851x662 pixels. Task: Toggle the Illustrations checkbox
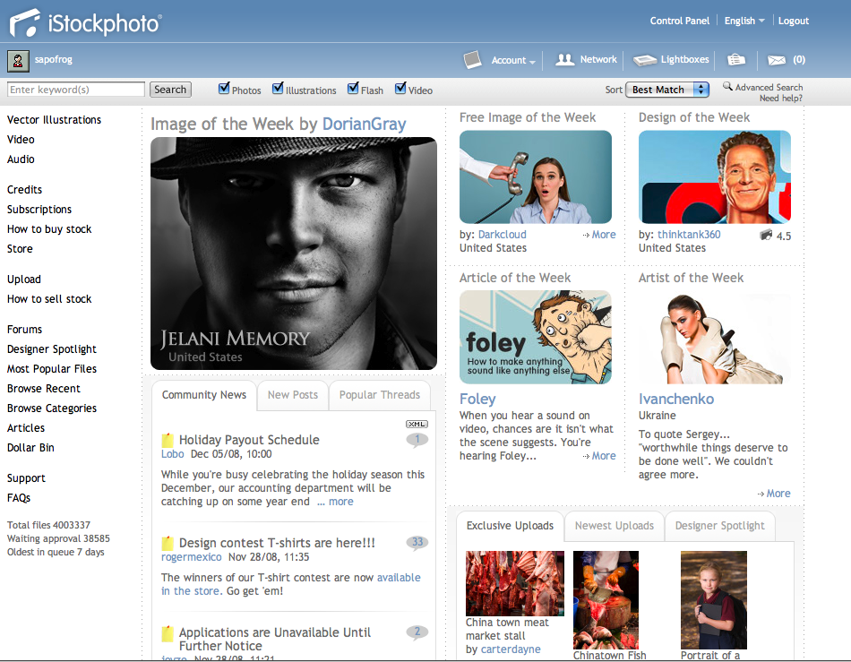pos(278,89)
